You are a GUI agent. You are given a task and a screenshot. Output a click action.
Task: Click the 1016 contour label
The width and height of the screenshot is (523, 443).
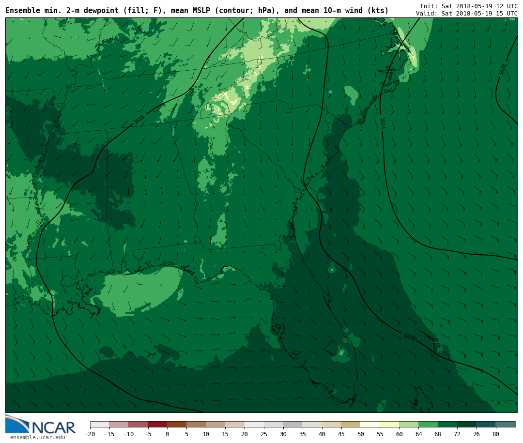(139, 119)
